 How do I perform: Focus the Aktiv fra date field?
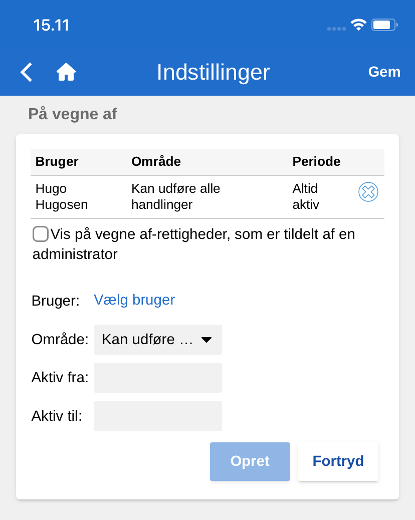pyautogui.click(x=157, y=378)
